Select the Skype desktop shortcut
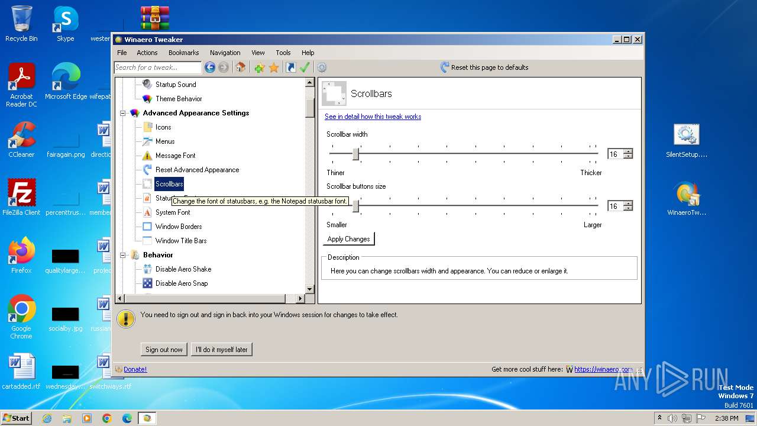The height and width of the screenshot is (426, 757). 66,24
